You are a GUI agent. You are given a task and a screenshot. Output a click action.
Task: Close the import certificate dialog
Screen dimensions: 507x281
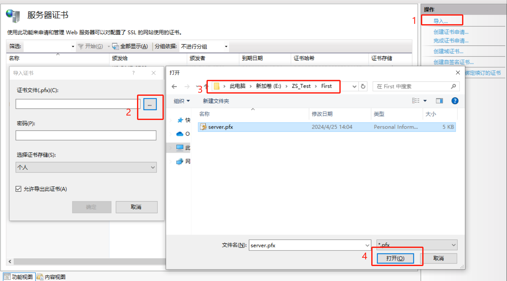coord(154,73)
